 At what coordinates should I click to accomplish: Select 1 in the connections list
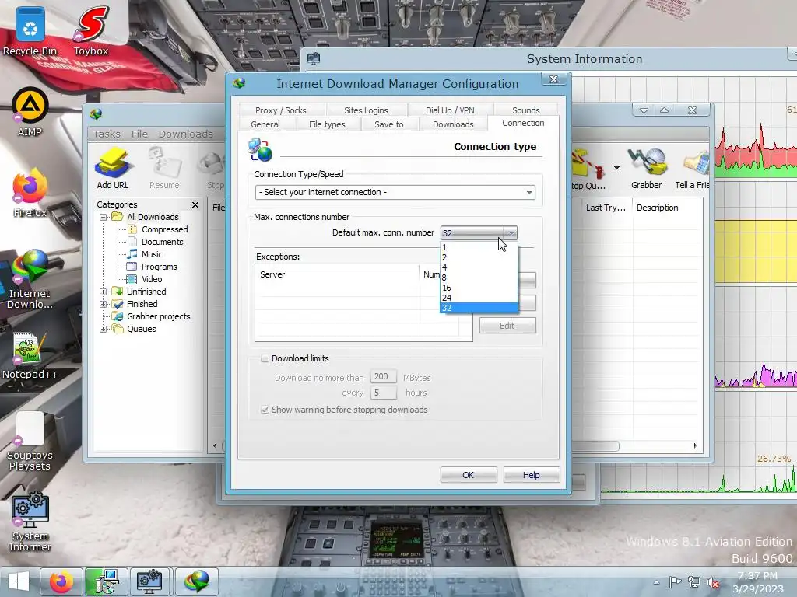point(479,247)
